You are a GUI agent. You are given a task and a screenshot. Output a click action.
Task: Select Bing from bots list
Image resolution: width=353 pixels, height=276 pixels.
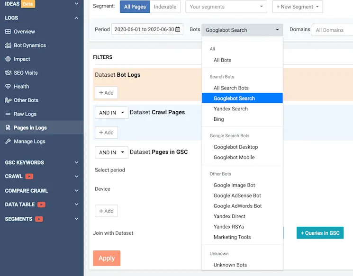pyautogui.click(x=242, y=119)
